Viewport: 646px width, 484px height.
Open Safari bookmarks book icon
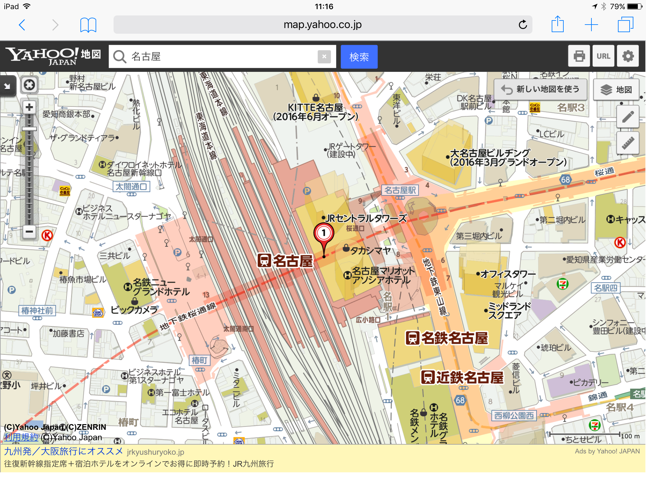point(88,25)
